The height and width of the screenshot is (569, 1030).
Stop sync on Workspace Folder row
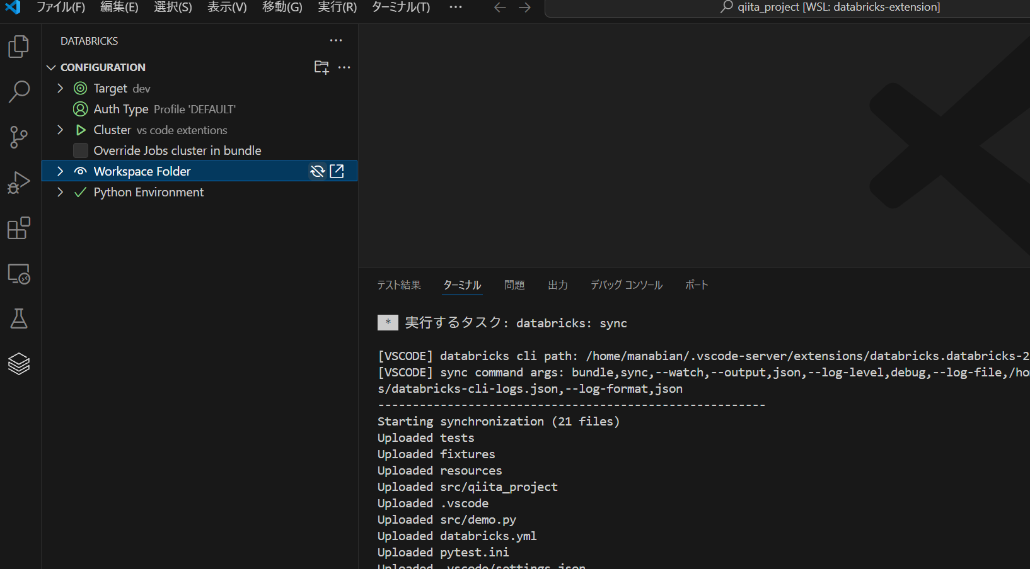tap(318, 171)
